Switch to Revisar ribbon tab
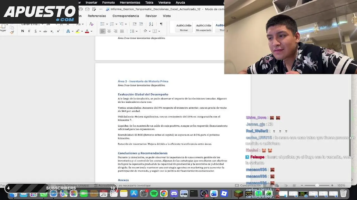Image resolution: width=357 pixels, height=200 pixels. [x=151, y=16]
